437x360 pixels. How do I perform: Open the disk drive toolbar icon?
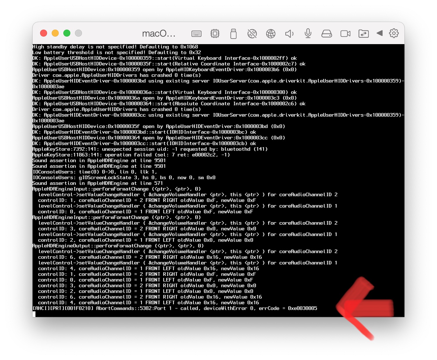pyautogui.click(x=327, y=34)
